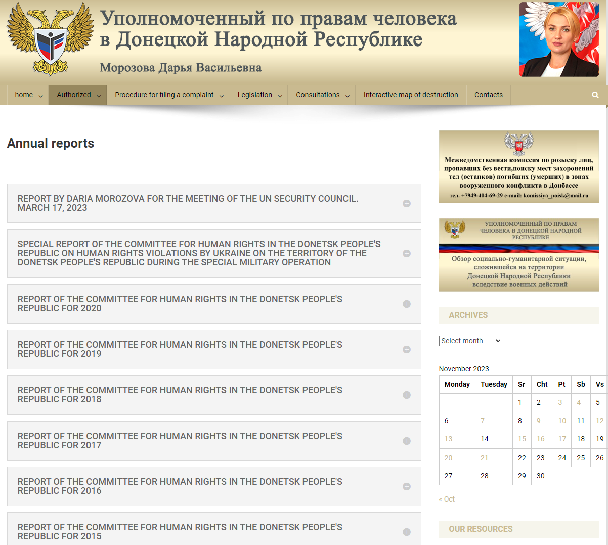
Task: Toggle the UN Security Council report accordion icon
Action: coord(406,203)
